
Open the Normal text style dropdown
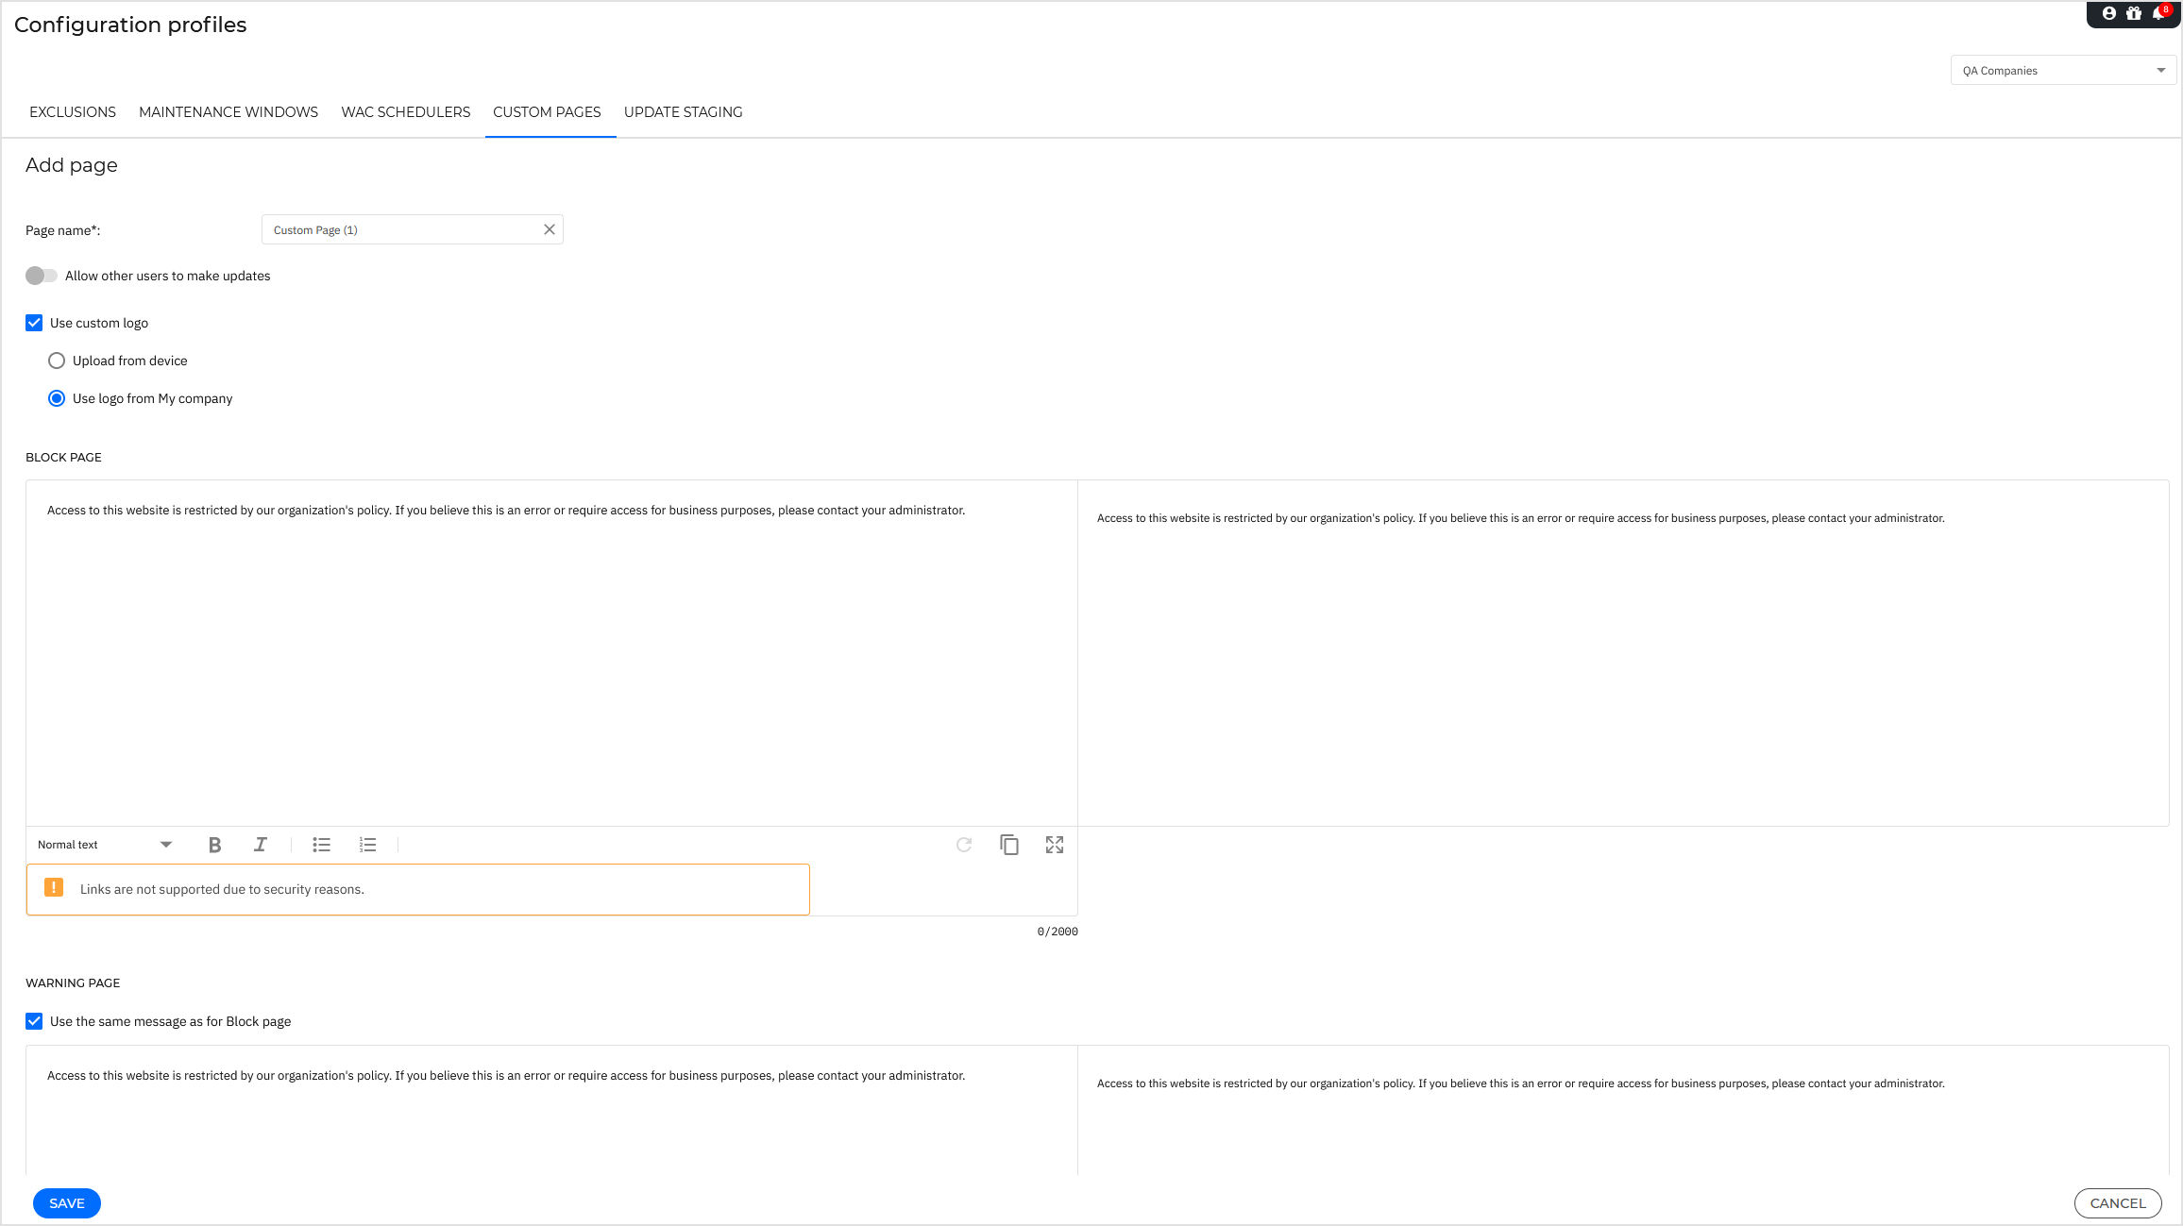(104, 845)
